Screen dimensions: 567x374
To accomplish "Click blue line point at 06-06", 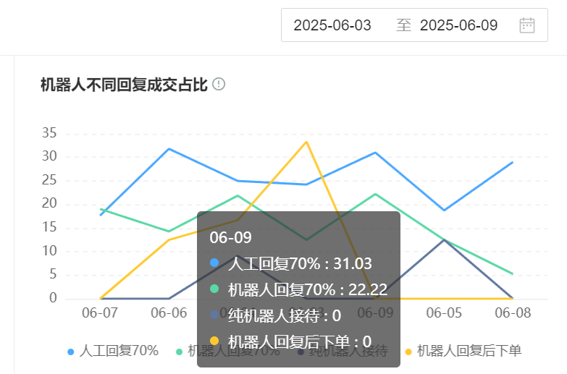I will (169, 149).
